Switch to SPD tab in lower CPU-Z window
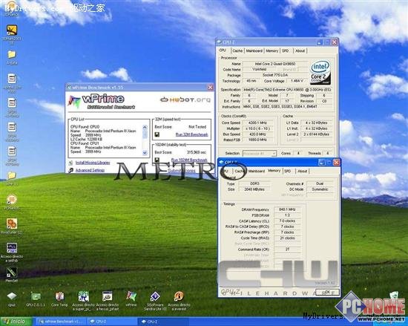The height and width of the screenshot is (326, 408). coord(288,171)
